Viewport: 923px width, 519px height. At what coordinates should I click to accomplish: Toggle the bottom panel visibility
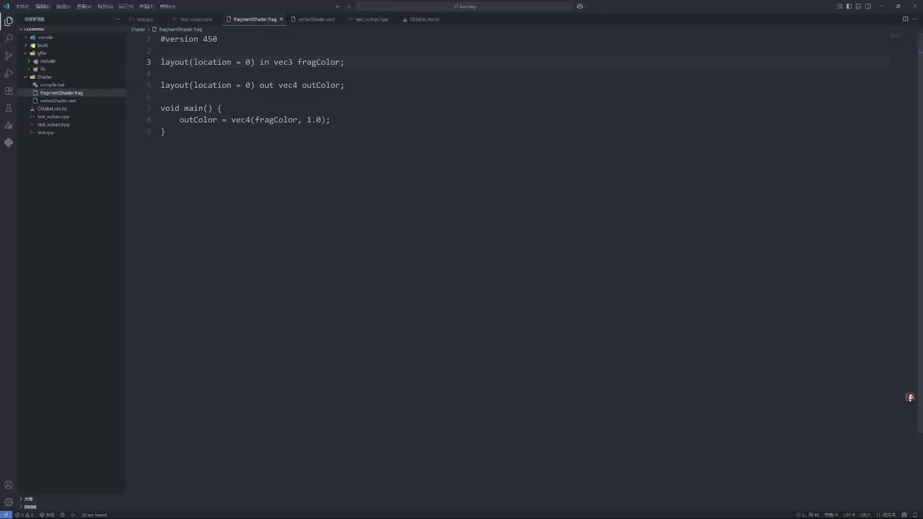point(859,6)
